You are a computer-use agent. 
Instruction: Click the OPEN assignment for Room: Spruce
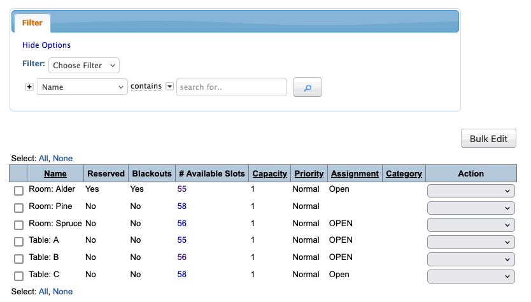point(341,224)
